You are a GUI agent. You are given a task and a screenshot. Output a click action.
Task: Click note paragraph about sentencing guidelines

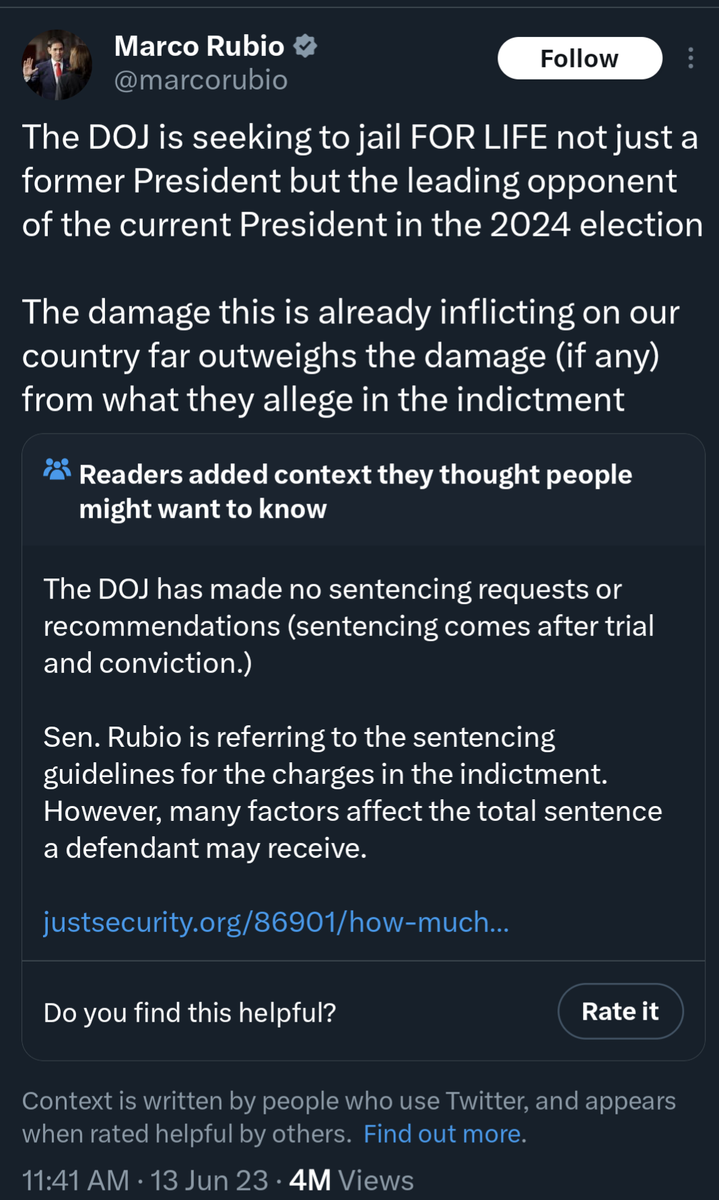(353, 793)
